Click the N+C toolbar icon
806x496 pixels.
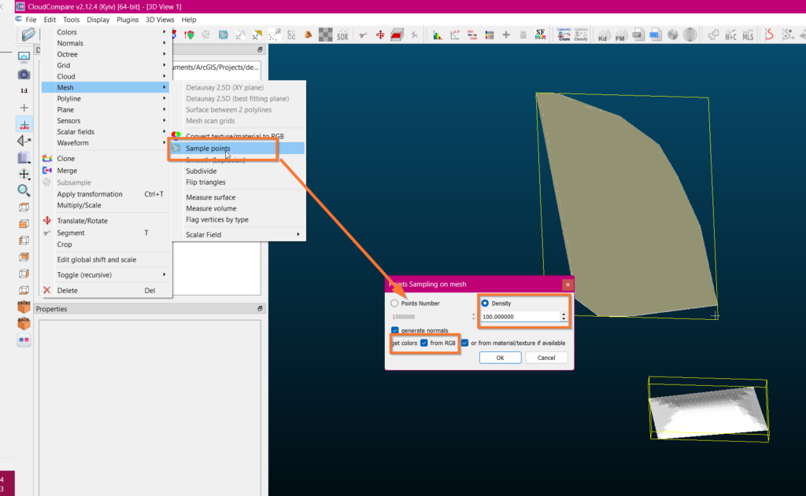pyautogui.click(x=730, y=35)
